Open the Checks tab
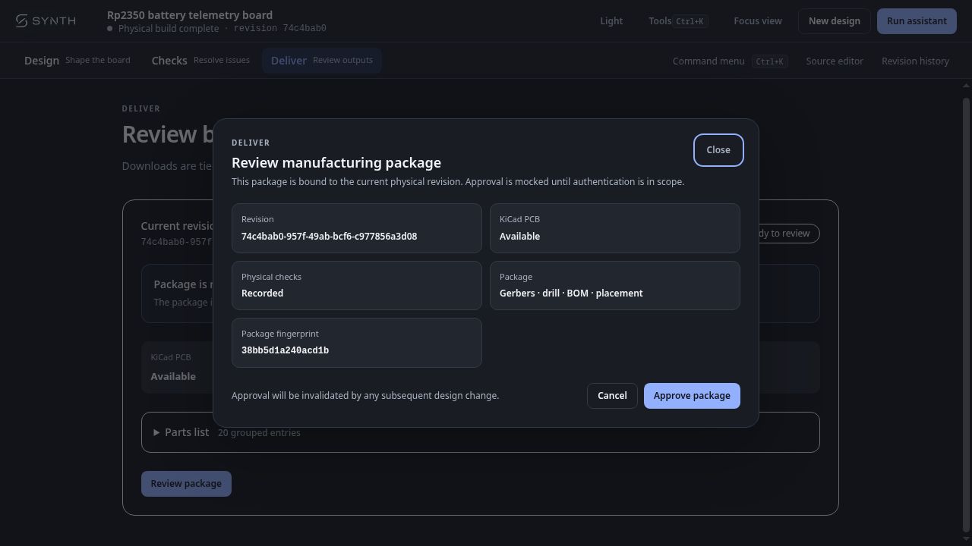 click(x=200, y=60)
